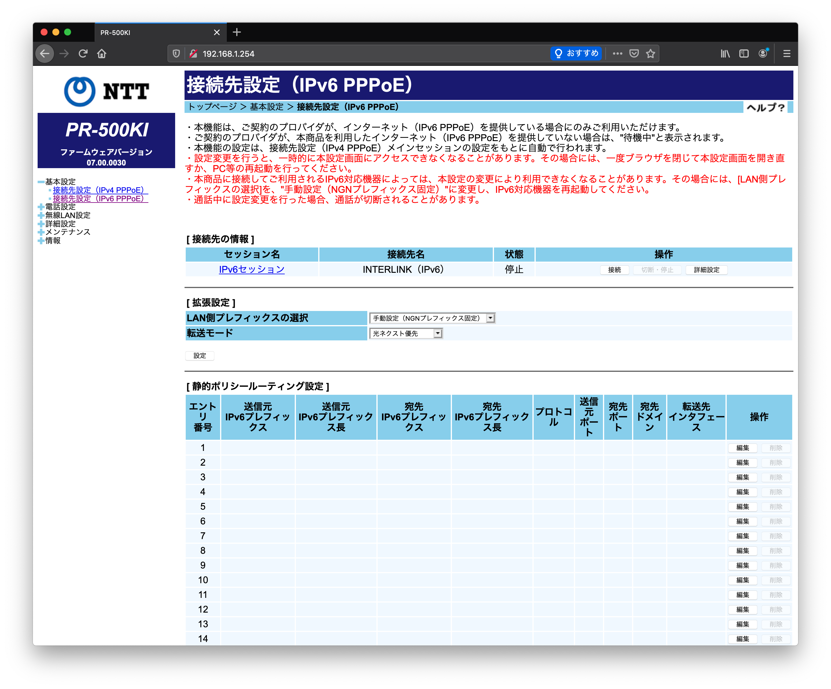Open a new browser tab

click(x=237, y=32)
